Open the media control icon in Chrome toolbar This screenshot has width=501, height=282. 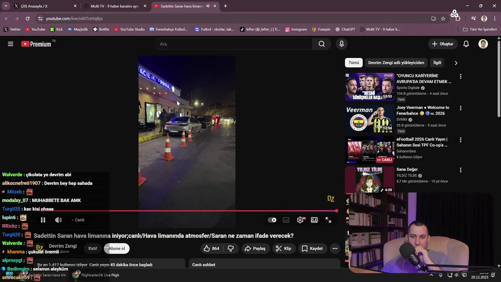pos(474,18)
